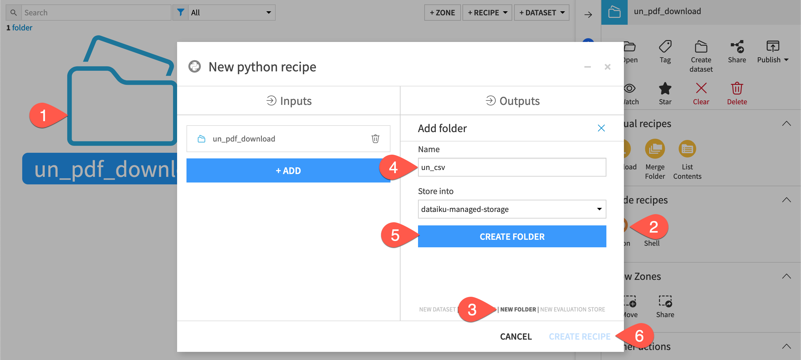Screen dimensions: 801x360
Task: Click NEW DATASET link in outputs
Action: click(436, 309)
